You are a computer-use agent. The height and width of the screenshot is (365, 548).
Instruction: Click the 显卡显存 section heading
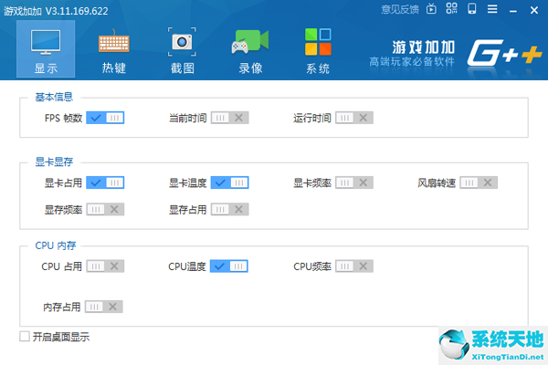click(54, 162)
